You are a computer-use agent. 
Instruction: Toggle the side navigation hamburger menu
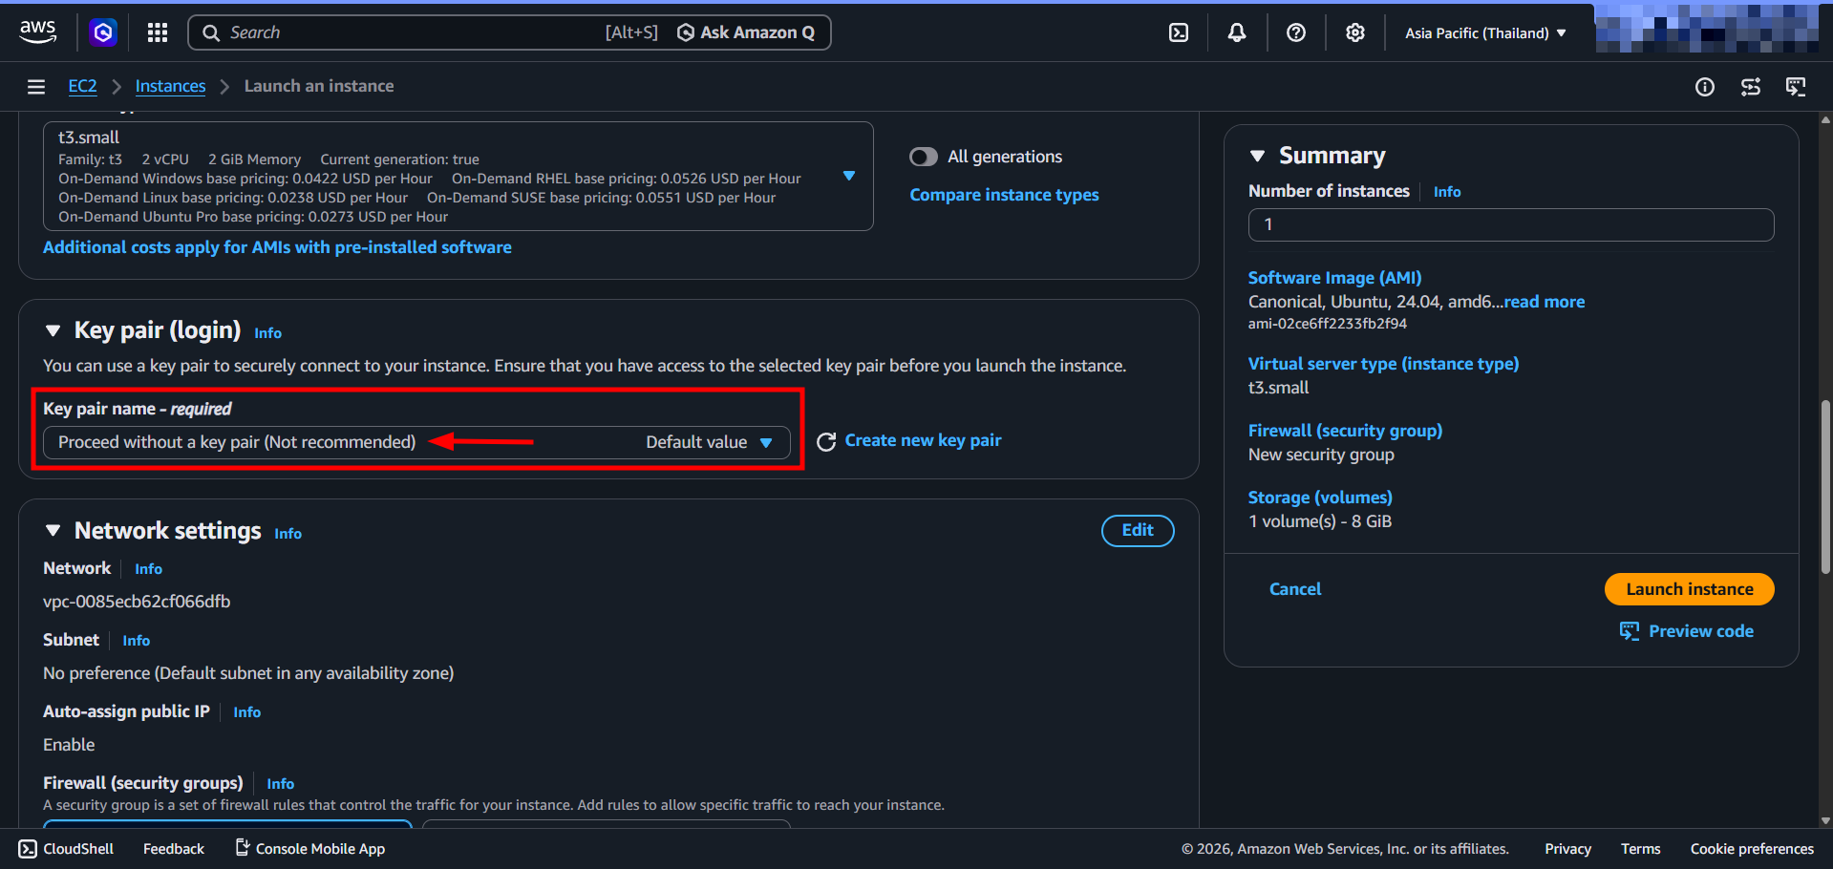[36, 87]
